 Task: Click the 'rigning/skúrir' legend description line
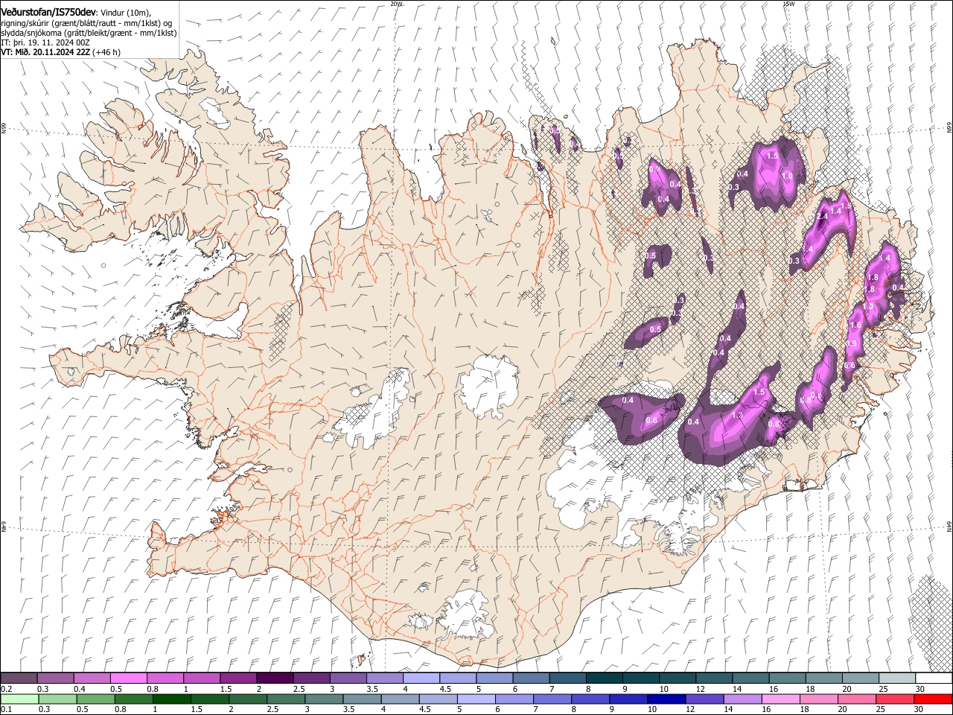click(88, 23)
